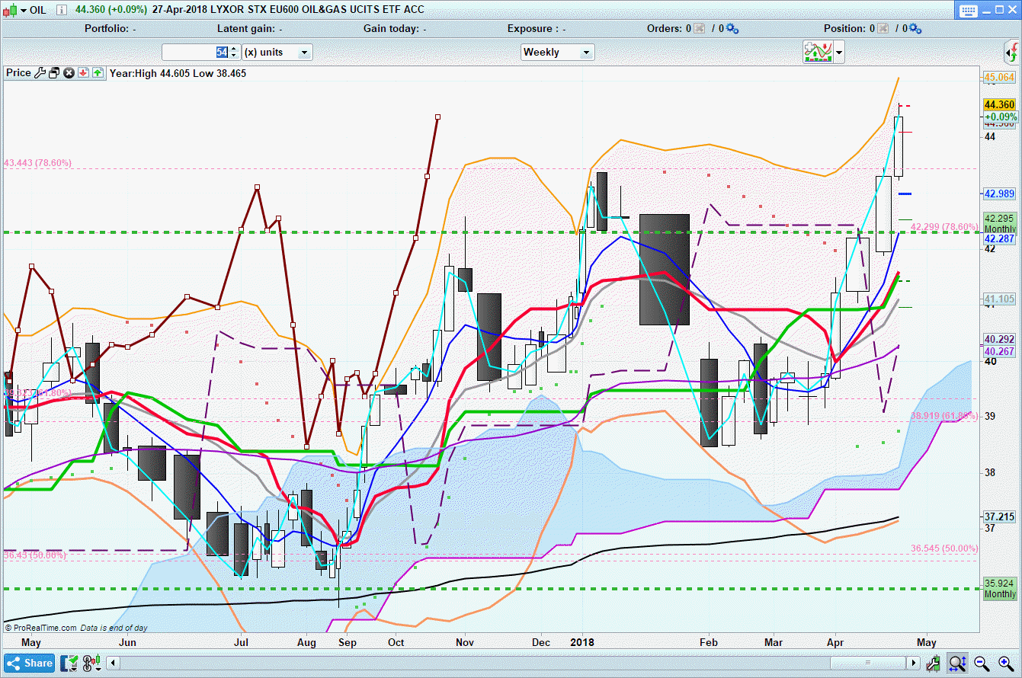Click the 38.919 (61.80%) Fibonacci label

(945, 416)
